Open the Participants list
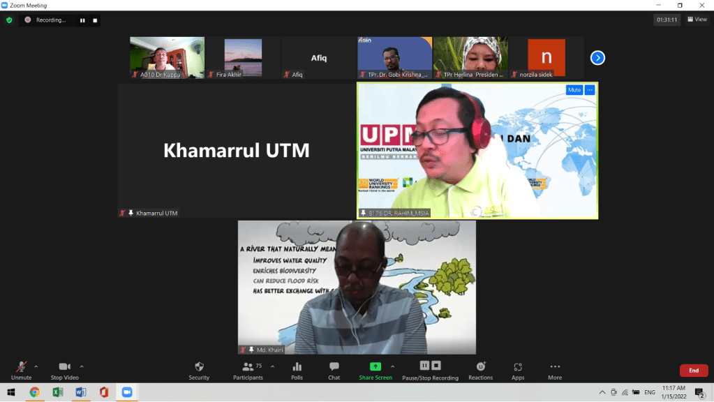The height and width of the screenshot is (402, 714). coord(248,370)
